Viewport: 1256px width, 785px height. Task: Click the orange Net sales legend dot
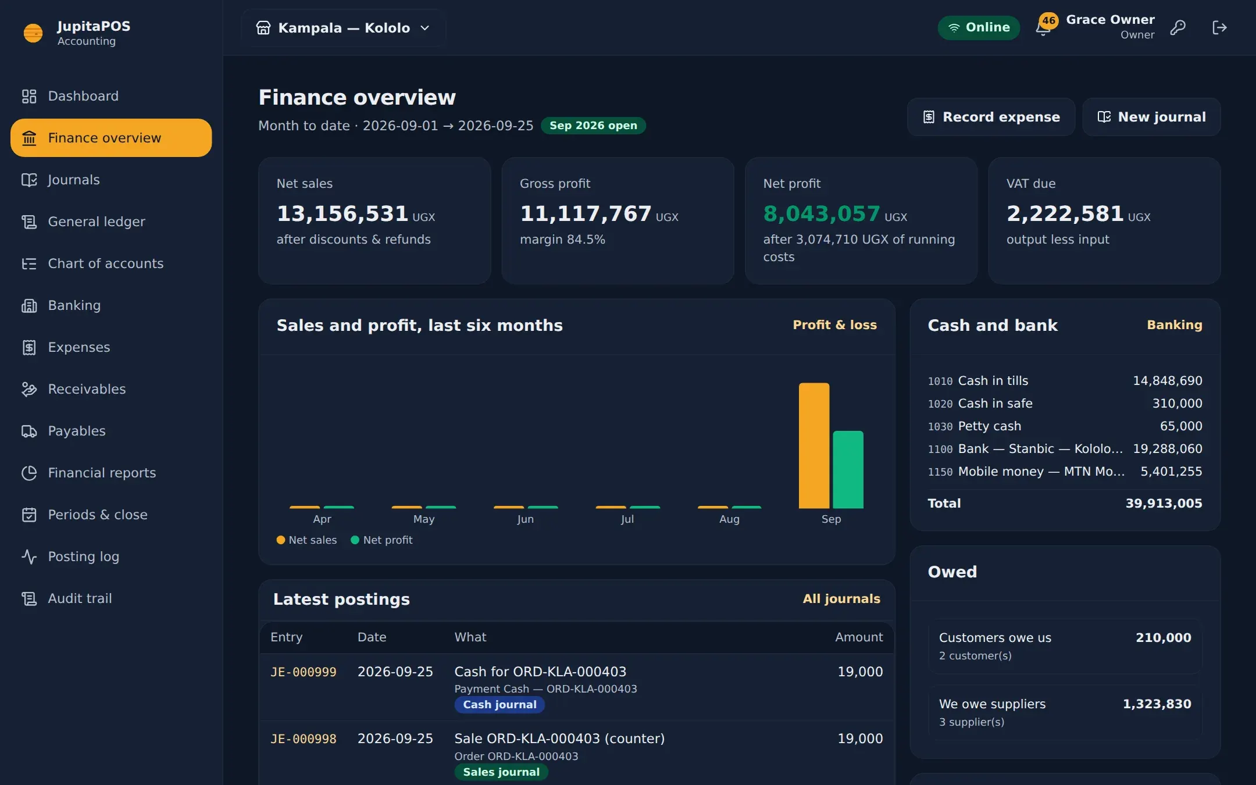pos(281,540)
